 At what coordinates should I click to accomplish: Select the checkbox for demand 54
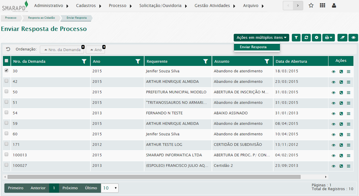coord(6,113)
